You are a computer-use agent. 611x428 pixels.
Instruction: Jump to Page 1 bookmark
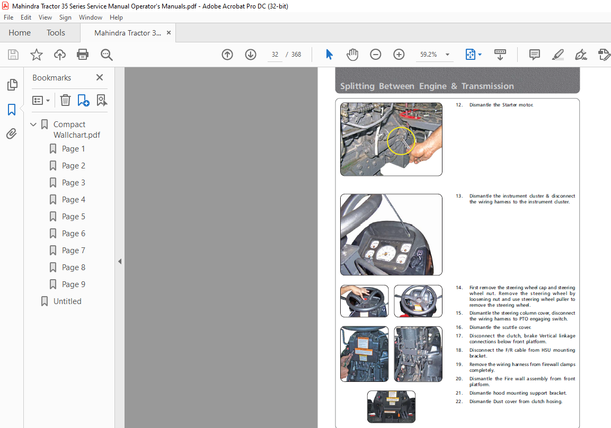coord(73,149)
